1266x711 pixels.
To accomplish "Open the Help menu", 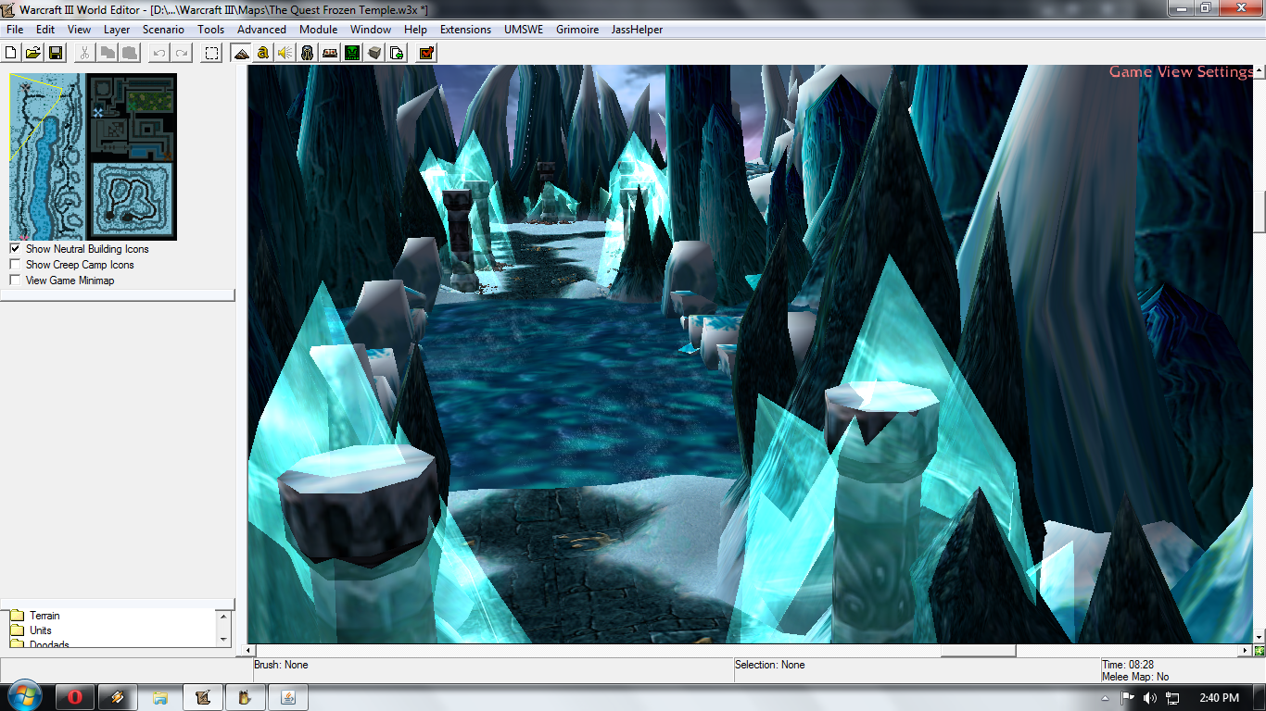I will (x=415, y=30).
